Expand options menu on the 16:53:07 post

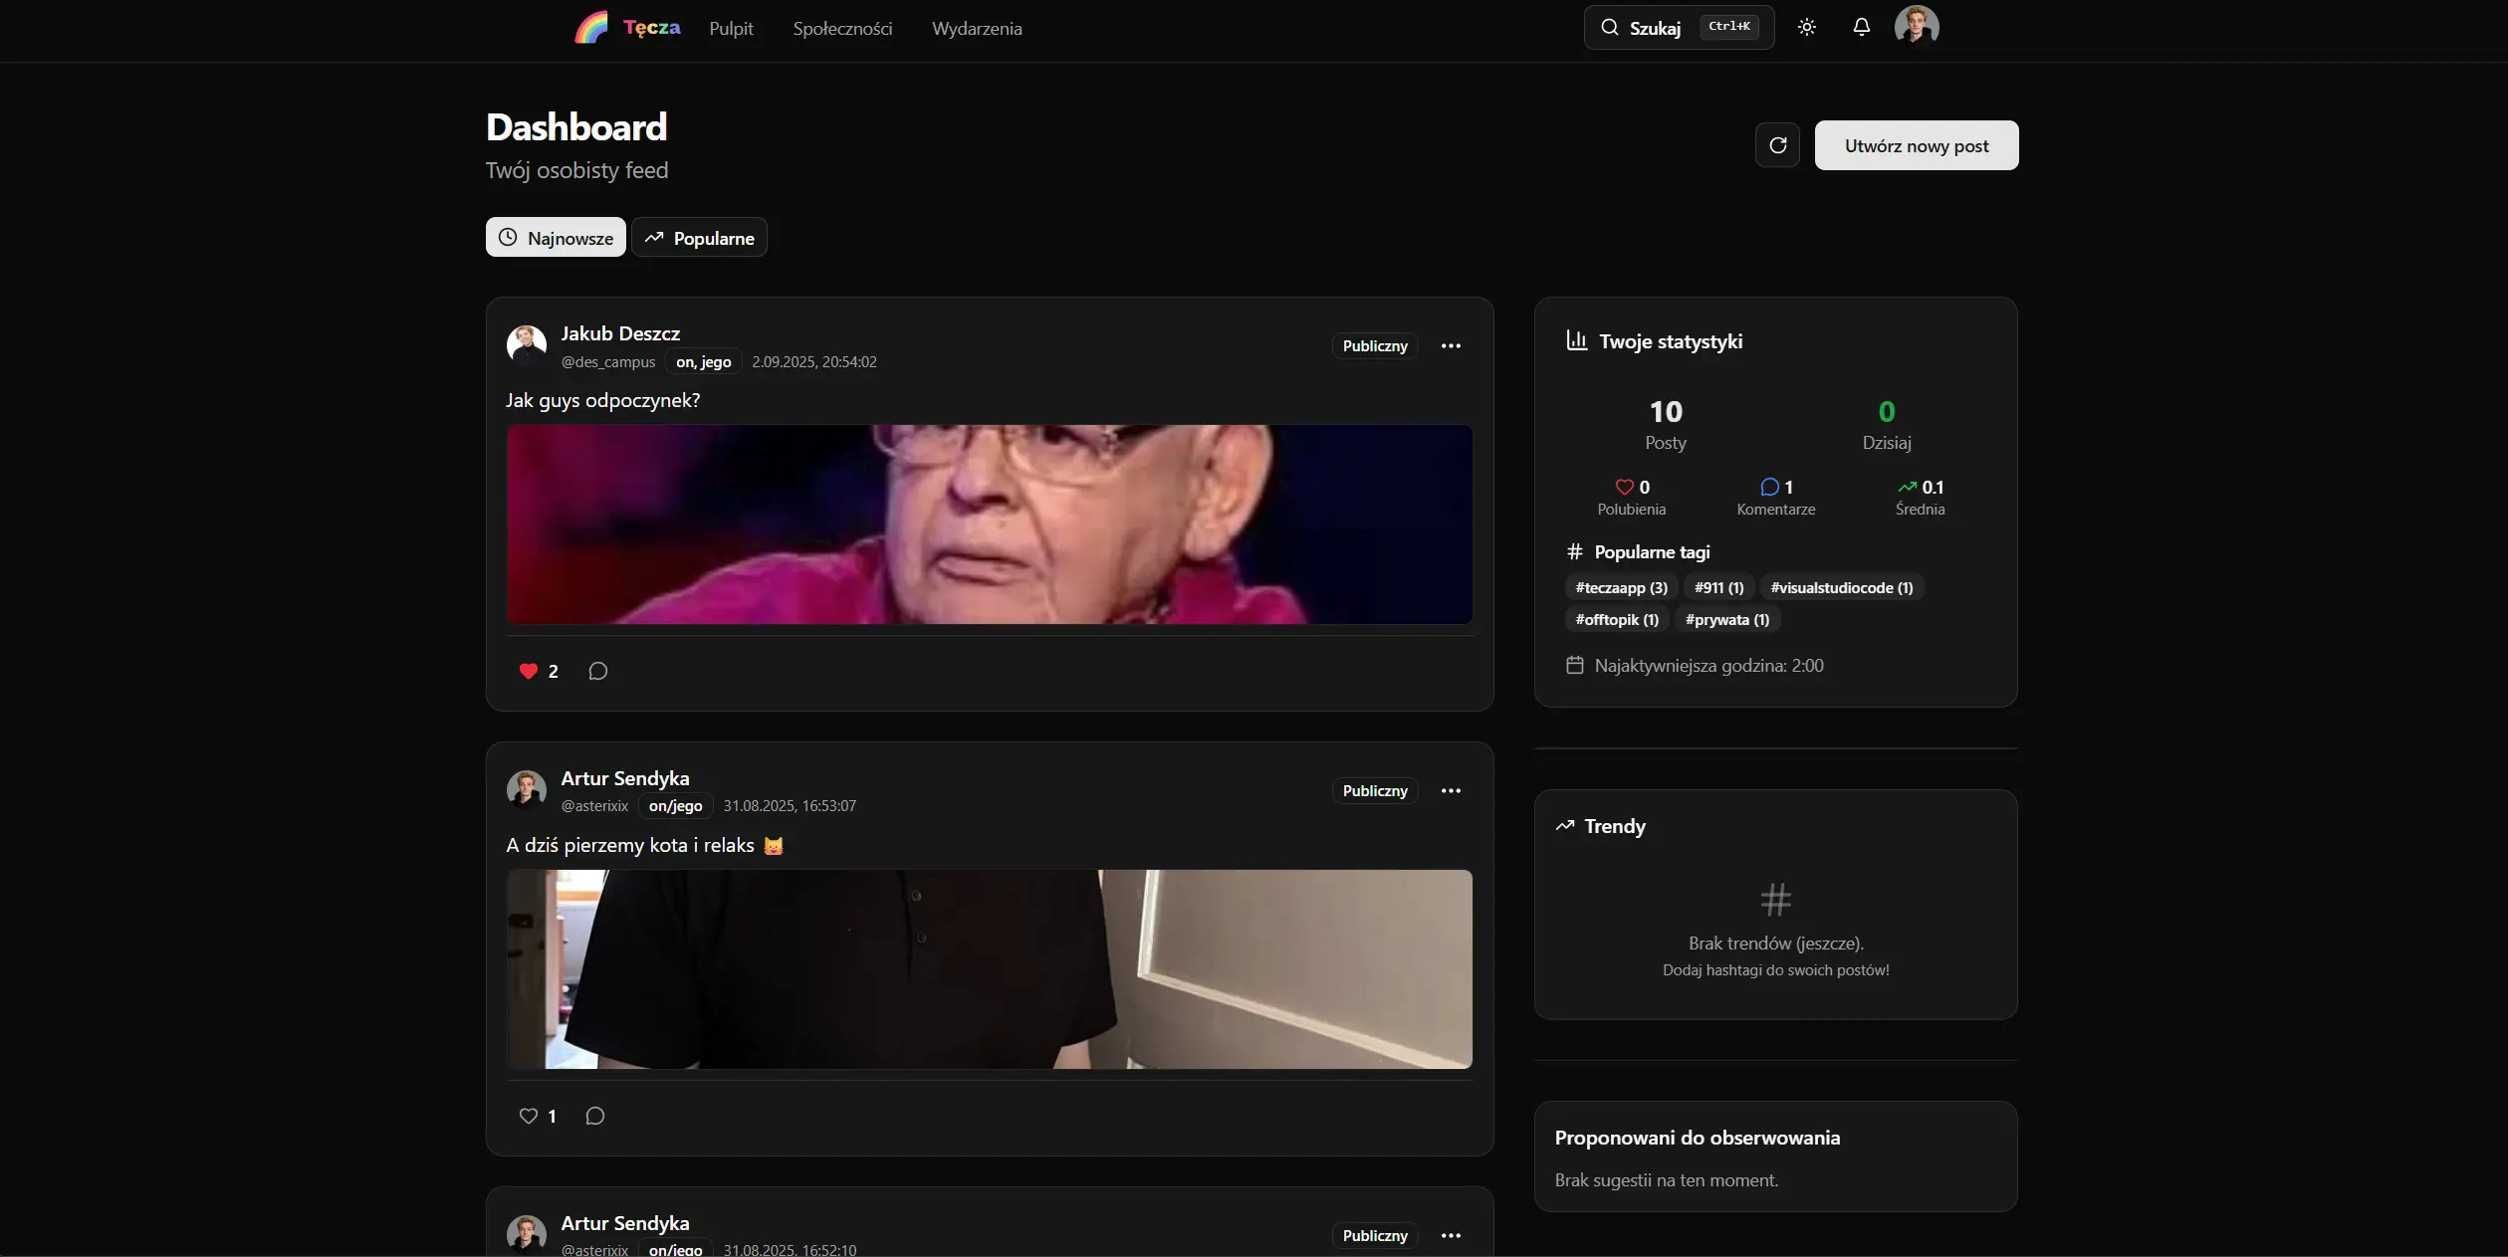[1451, 791]
